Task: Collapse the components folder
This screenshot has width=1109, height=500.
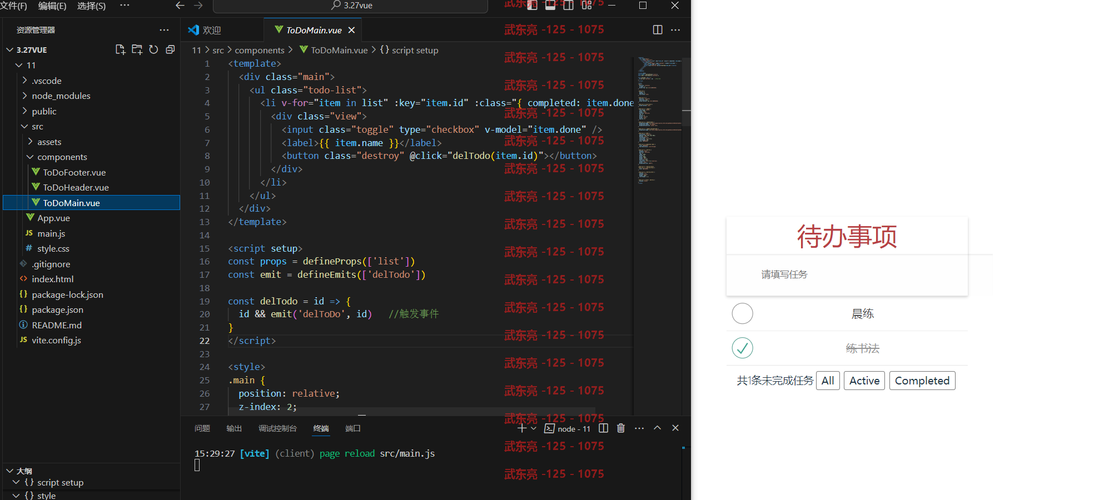Action: click(x=31, y=157)
